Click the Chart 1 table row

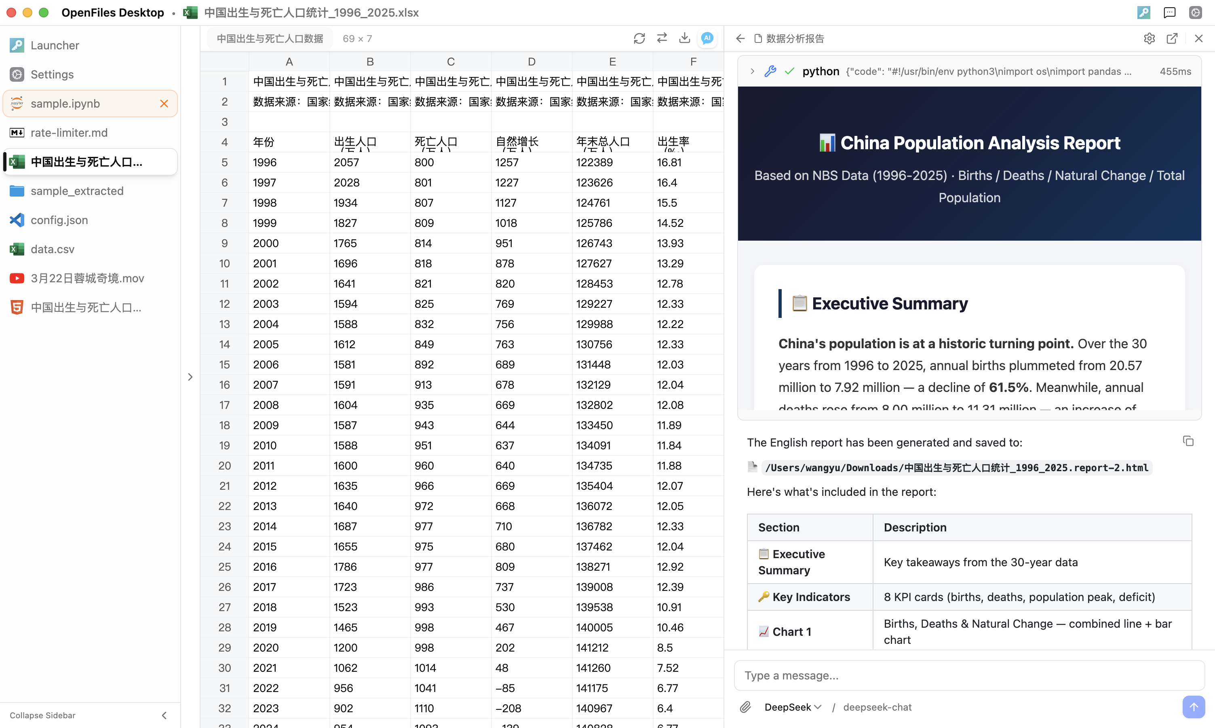(969, 631)
